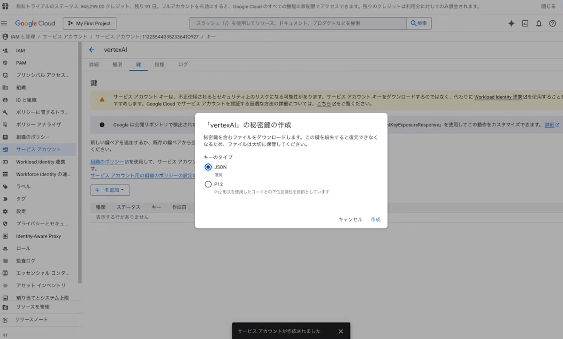Switch to the 権限 tab
Image resolution: width=563 pixels, height=339 pixels.
point(117,64)
